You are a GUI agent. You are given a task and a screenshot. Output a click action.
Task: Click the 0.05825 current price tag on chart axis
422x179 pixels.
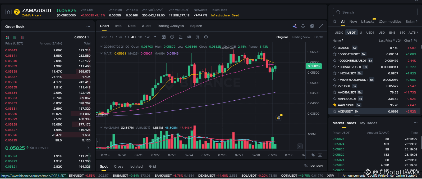pyautogui.click(x=313, y=66)
